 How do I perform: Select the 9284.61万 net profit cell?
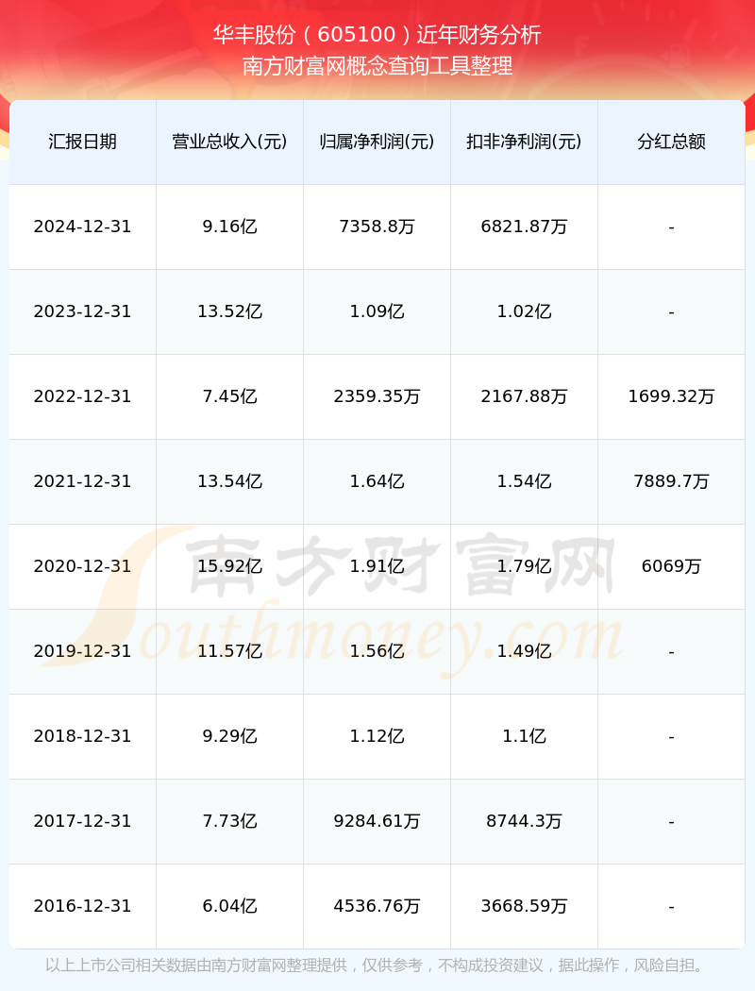coord(377,822)
